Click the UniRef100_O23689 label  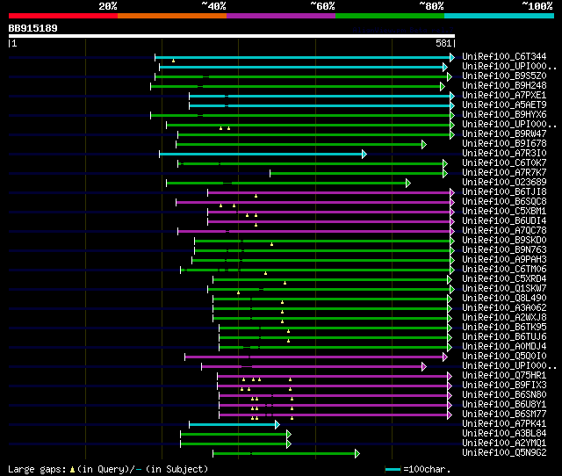click(504, 183)
